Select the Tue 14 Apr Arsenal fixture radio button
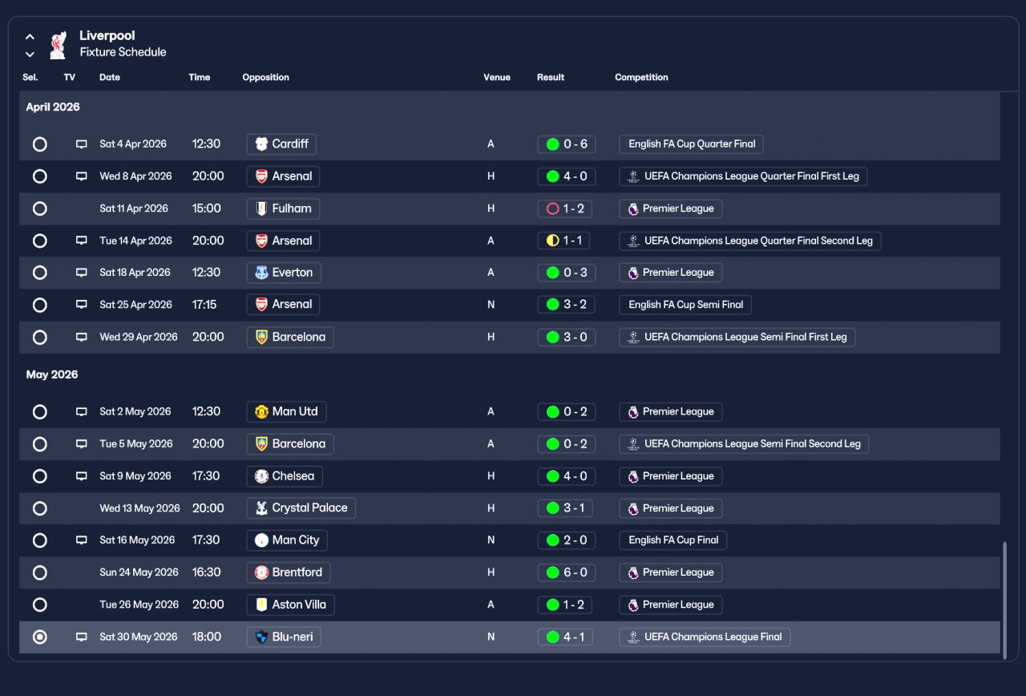 pyautogui.click(x=39, y=241)
